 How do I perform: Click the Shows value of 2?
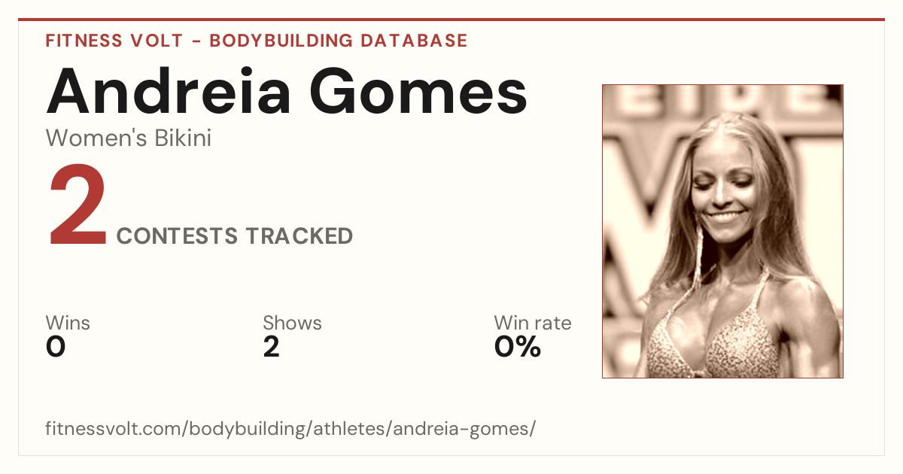272,347
